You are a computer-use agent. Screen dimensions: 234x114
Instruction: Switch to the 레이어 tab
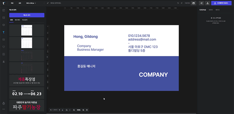[x=211, y=10]
